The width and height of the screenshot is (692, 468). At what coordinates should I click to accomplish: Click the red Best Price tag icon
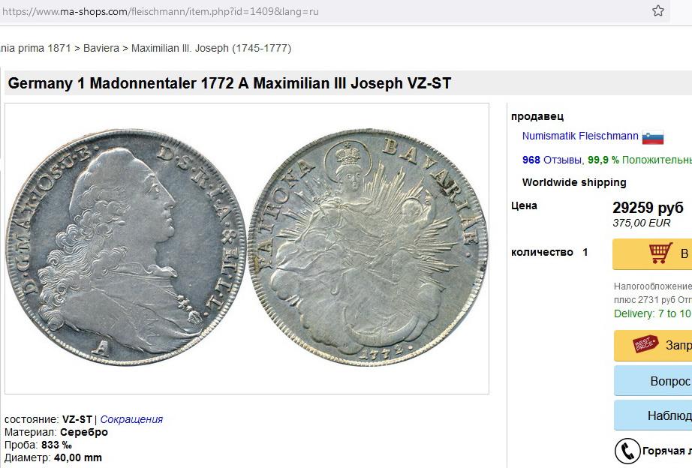pyautogui.click(x=645, y=344)
